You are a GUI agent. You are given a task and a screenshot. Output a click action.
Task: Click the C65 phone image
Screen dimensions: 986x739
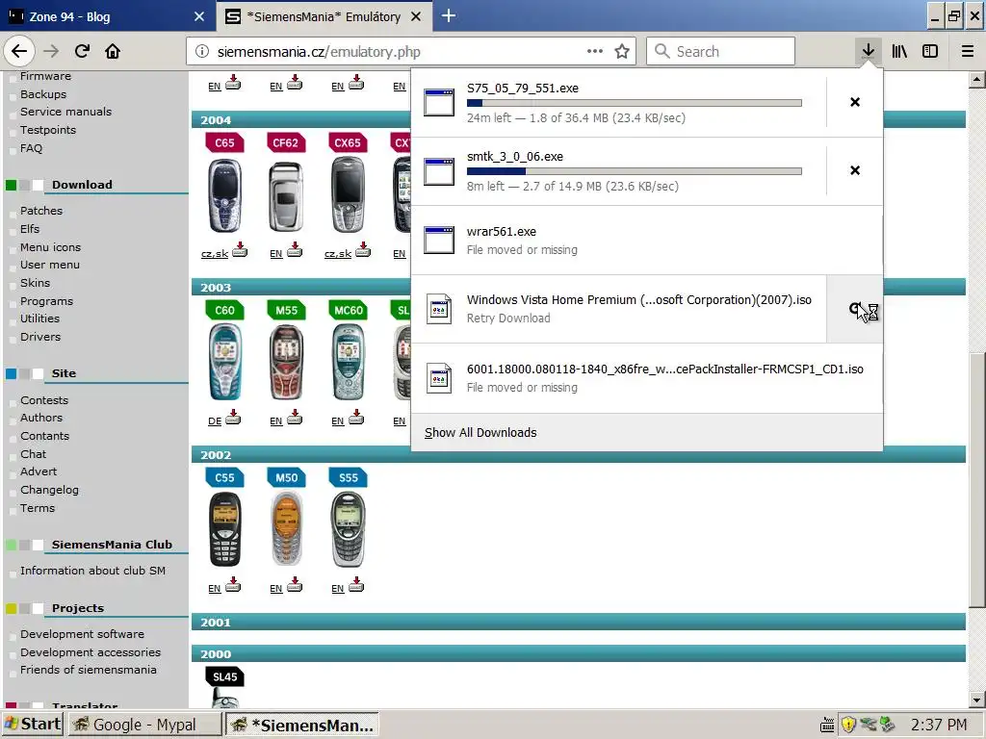[x=224, y=196]
